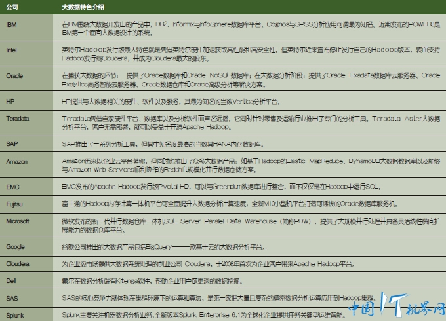Click HP description mentioning Vertica platform
The width and height of the screenshot is (446, 321).
[x=171, y=102]
